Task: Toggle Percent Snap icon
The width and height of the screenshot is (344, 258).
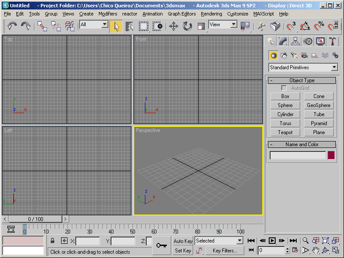Action: pos(319,26)
